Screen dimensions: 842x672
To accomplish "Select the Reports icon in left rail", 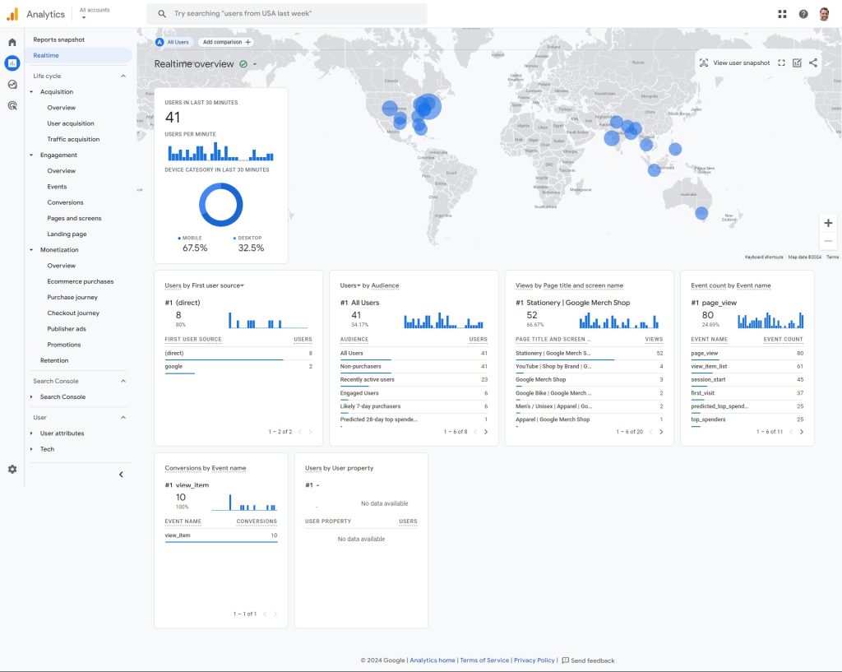I will [x=12, y=63].
